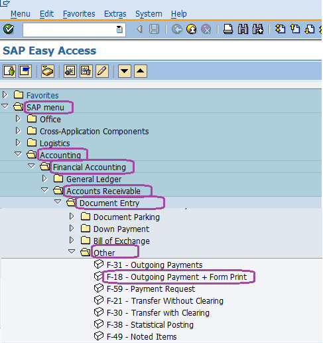The height and width of the screenshot is (343, 323).
Task: Collapse the SAP menu node
Action: pyautogui.click(x=5, y=106)
